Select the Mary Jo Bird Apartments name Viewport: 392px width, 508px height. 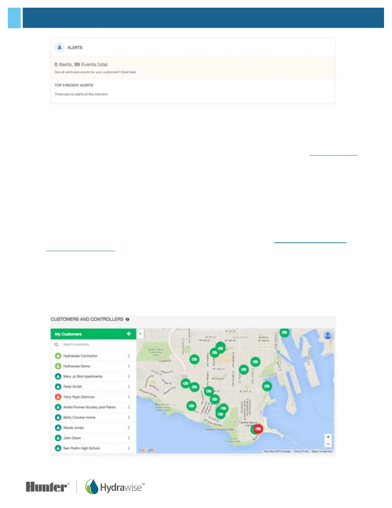83,377
